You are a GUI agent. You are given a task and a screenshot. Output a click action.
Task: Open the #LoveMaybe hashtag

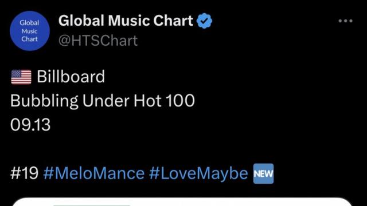coord(198,173)
